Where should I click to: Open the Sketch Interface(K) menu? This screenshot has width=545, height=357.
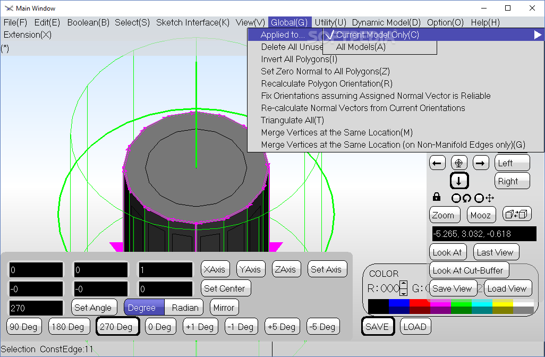coord(193,23)
